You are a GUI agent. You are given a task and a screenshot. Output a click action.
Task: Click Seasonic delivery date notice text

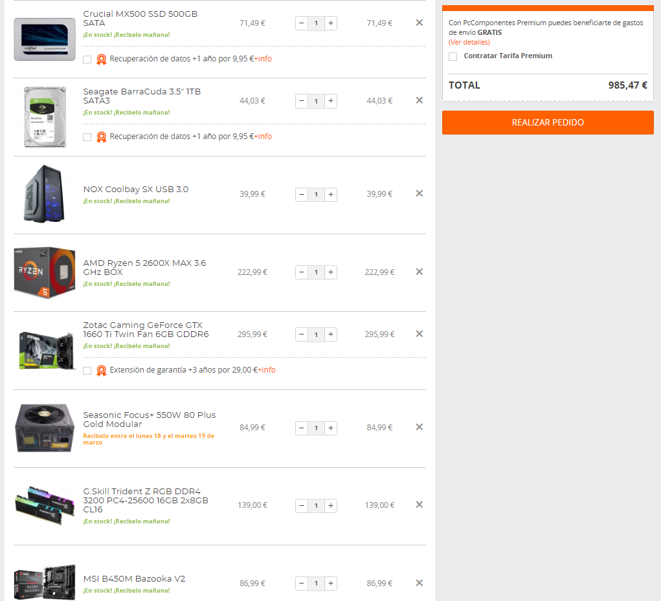tap(149, 439)
